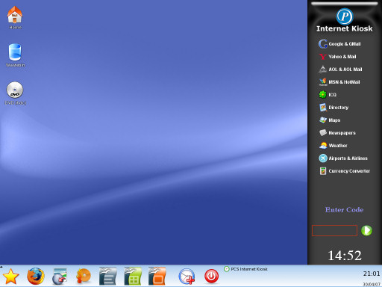Click the Google G icon
This screenshot has height=287, width=382.
pos(323,44)
